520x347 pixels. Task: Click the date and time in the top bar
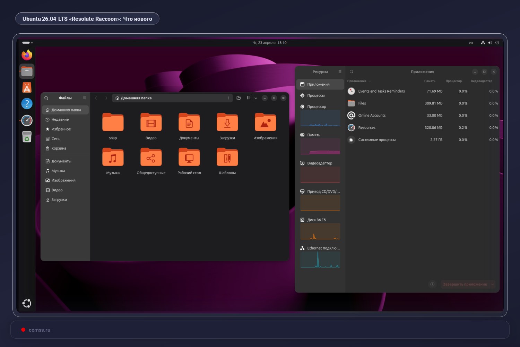coord(269,43)
